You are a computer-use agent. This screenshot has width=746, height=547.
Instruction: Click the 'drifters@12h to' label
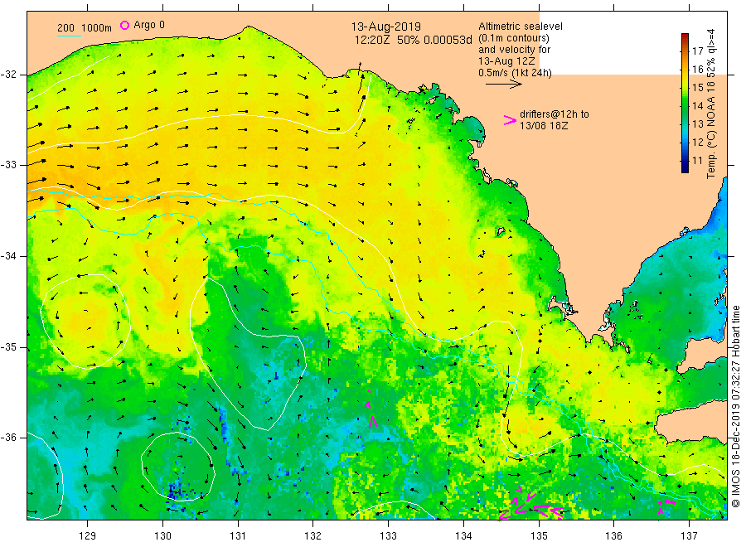coord(555,114)
